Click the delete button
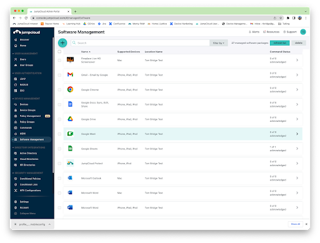Image resolution: width=320 pixels, height=243 pixels. (298, 43)
